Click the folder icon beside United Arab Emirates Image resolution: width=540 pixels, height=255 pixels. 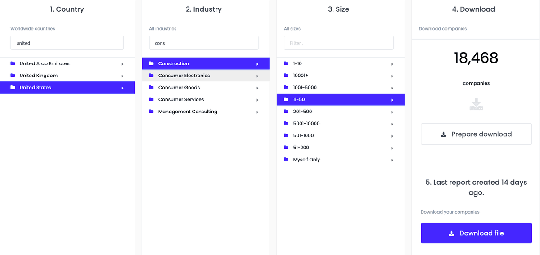pyautogui.click(x=13, y=63)
